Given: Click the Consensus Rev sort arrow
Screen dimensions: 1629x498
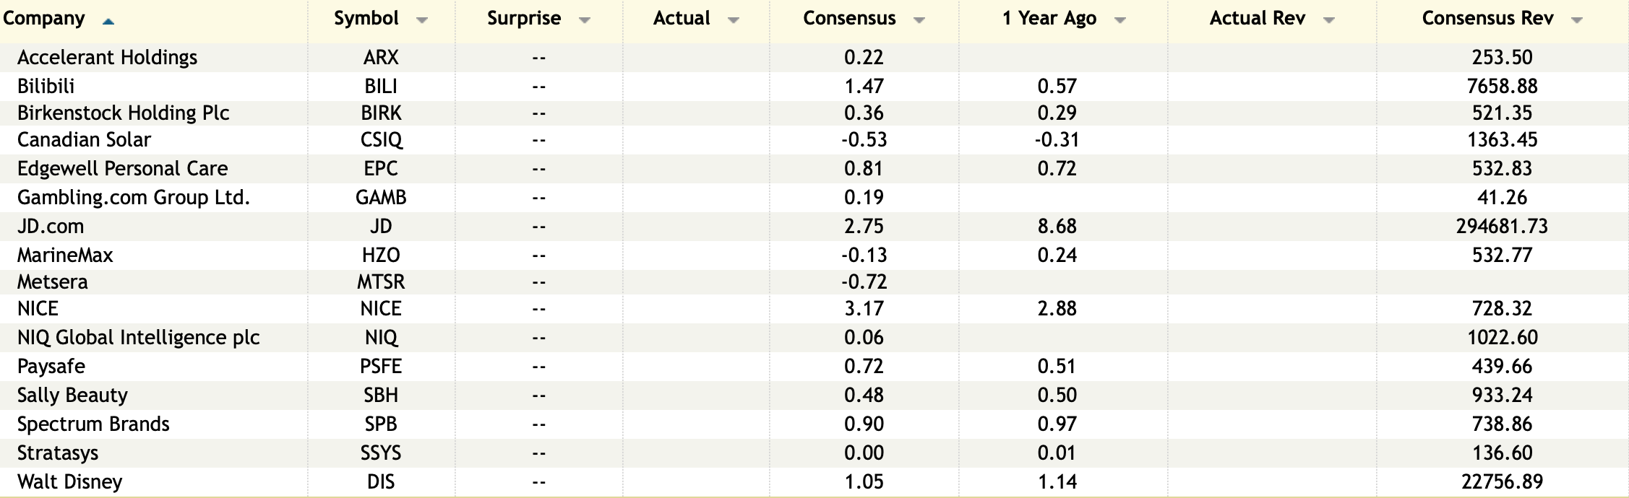Looking at the screenshot, I should 1577,20.
